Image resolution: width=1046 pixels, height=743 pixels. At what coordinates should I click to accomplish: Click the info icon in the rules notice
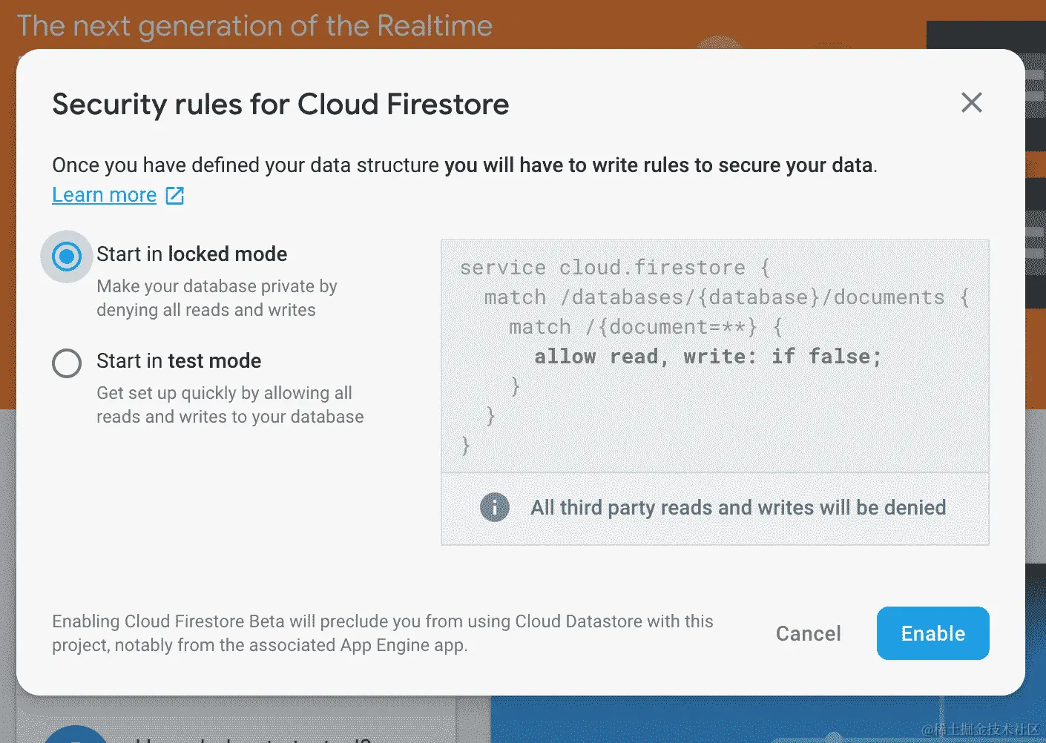tap(495, 508)
